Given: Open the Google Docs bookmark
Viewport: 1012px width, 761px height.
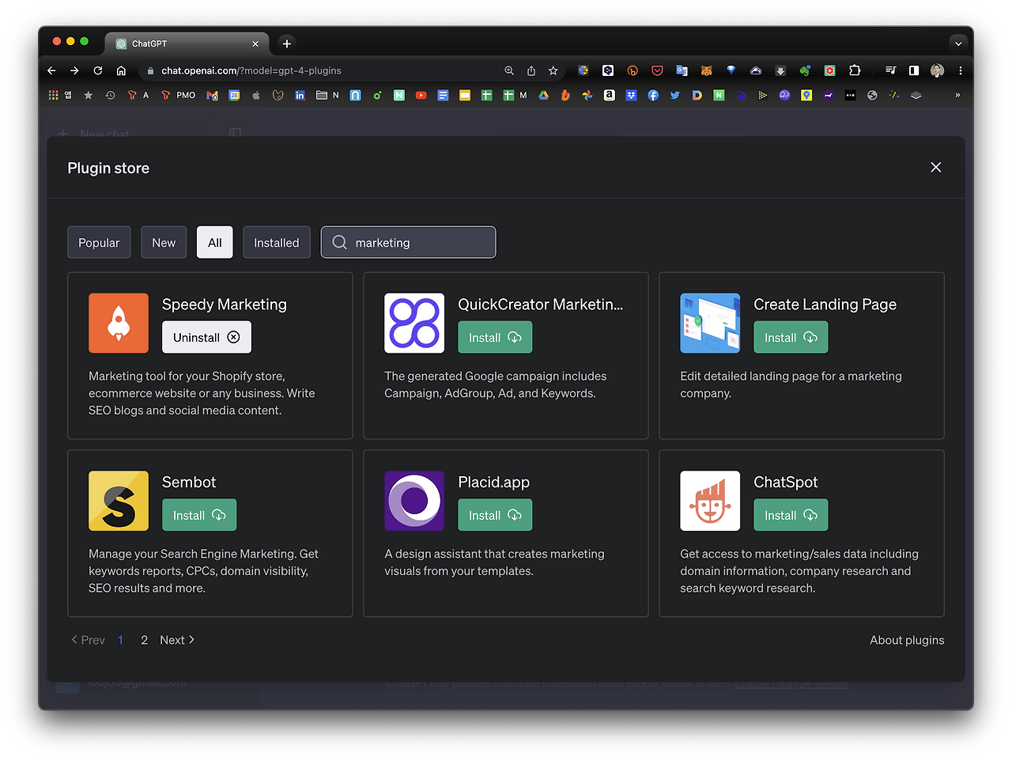Looking at the screenshot, I should (x=443, y=95).
